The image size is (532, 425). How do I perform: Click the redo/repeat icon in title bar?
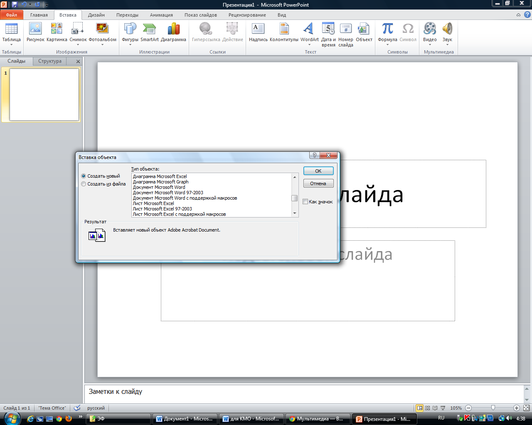coord(37,5)
